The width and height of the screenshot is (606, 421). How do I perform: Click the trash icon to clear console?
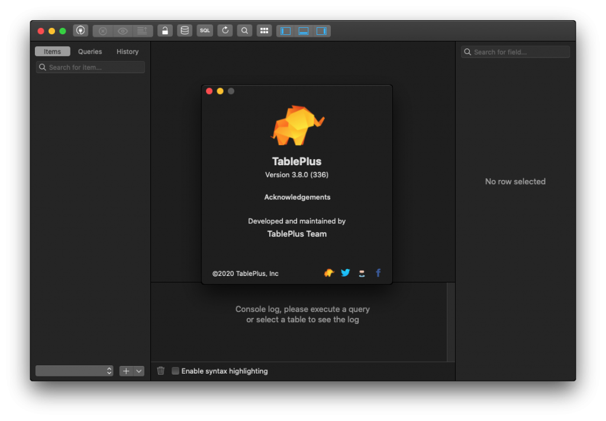coord(161,371)
